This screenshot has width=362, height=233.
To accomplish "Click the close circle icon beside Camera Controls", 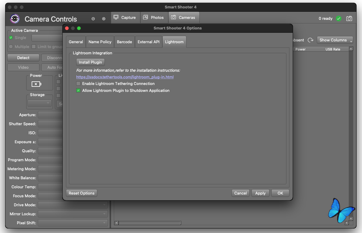I will [104, 19].
